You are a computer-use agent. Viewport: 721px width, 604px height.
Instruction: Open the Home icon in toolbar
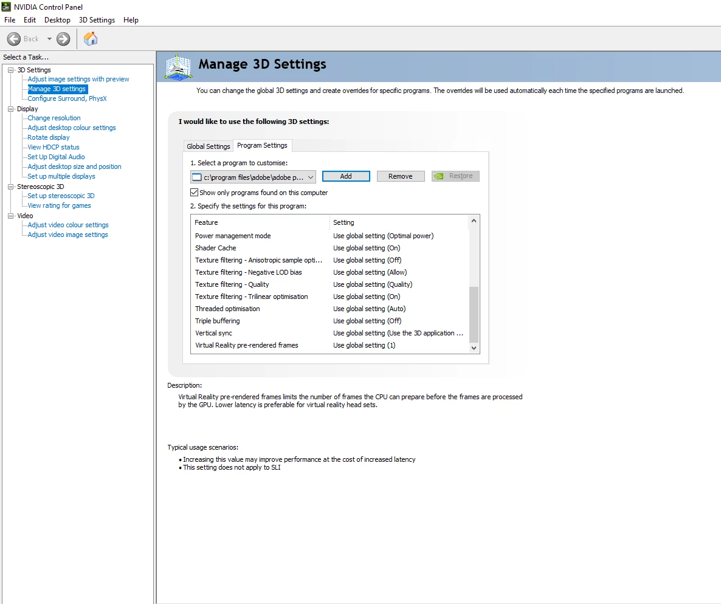point(91,39)
